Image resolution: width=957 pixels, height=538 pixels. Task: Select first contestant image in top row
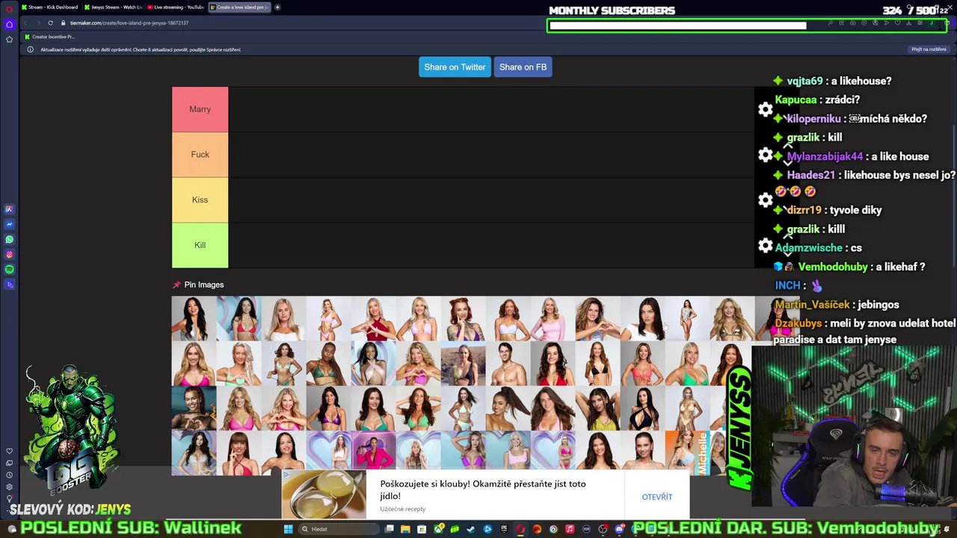pyautogui.click(x=194, y=318)
